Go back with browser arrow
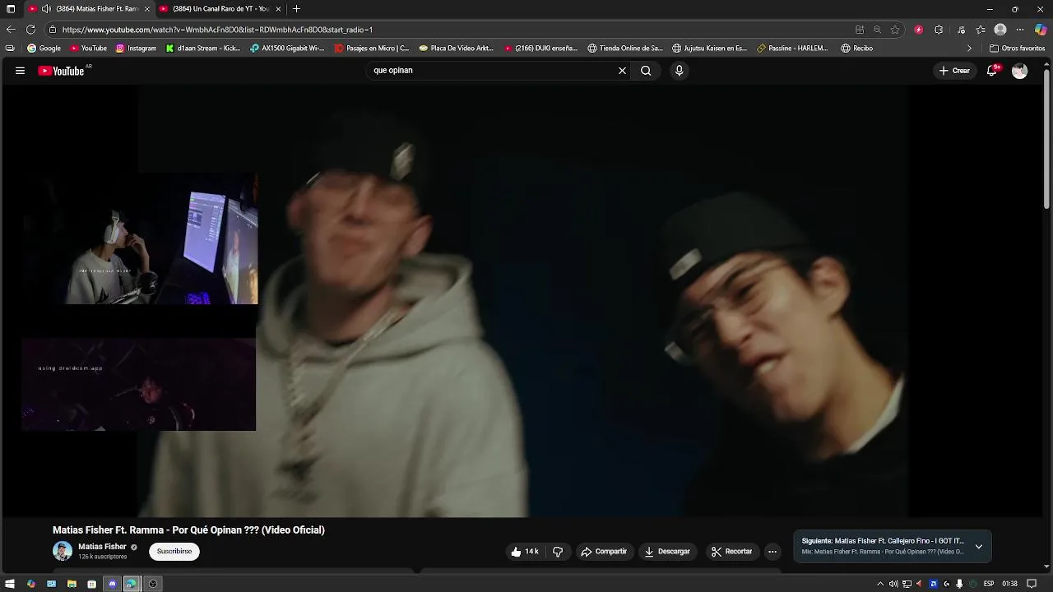Viewport: 1053px width, 592px height. 11,30
